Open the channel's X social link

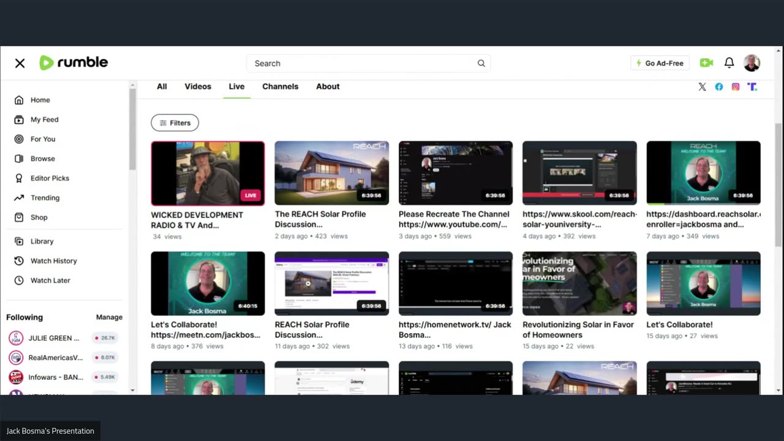(702, 87)
